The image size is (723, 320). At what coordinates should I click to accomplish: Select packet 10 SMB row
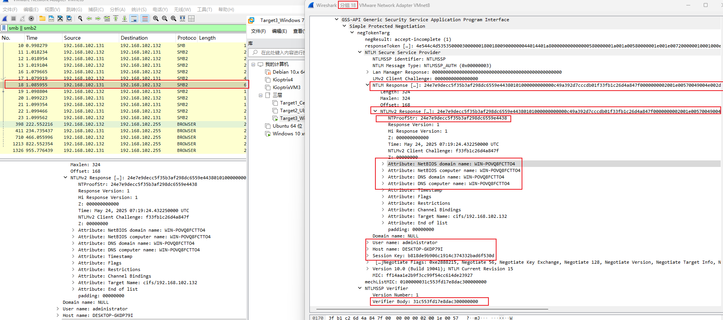click(123, 45)
